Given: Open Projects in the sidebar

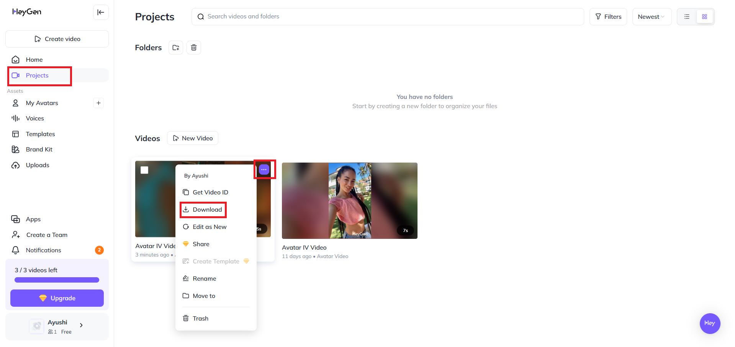Looking at the screenshot, I should point(57,76).
